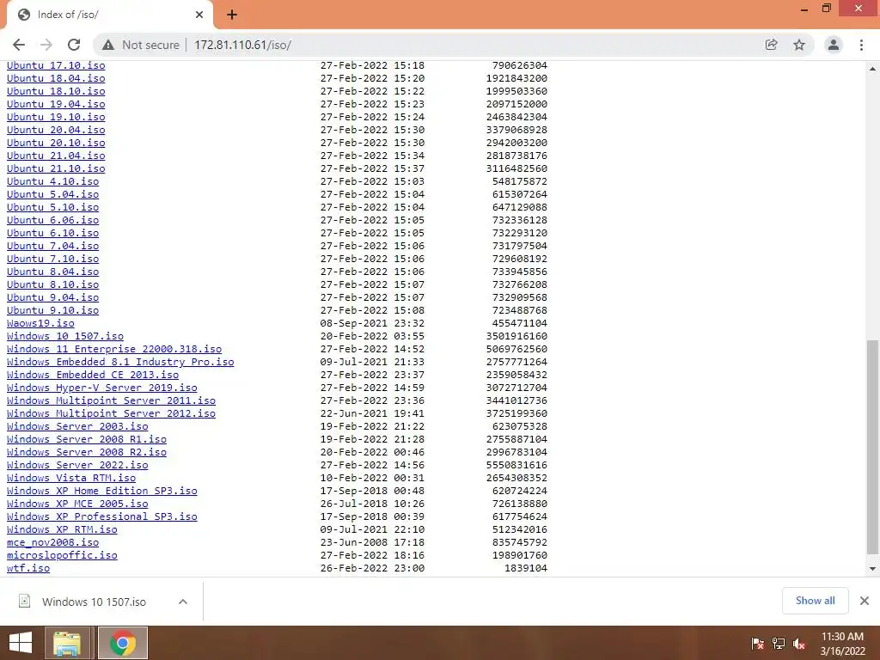This screenshot has width=880, height=660.
Task: Click the muted volume tray icon
Action: pyautogui.click(x=799, y=644)
